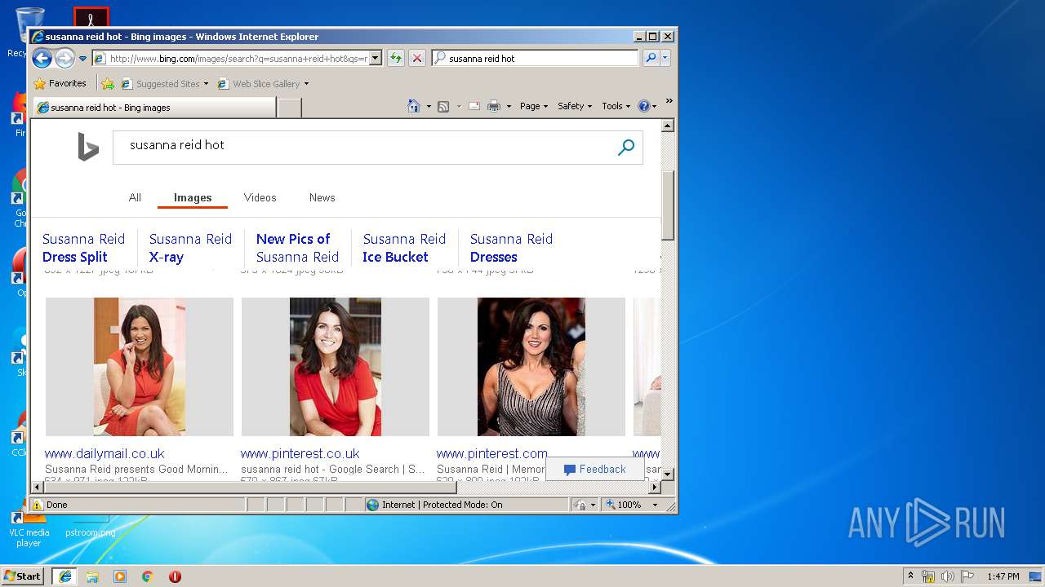Click the status bar warning icon
This screenshot has height=587, width=1045.
37,505
